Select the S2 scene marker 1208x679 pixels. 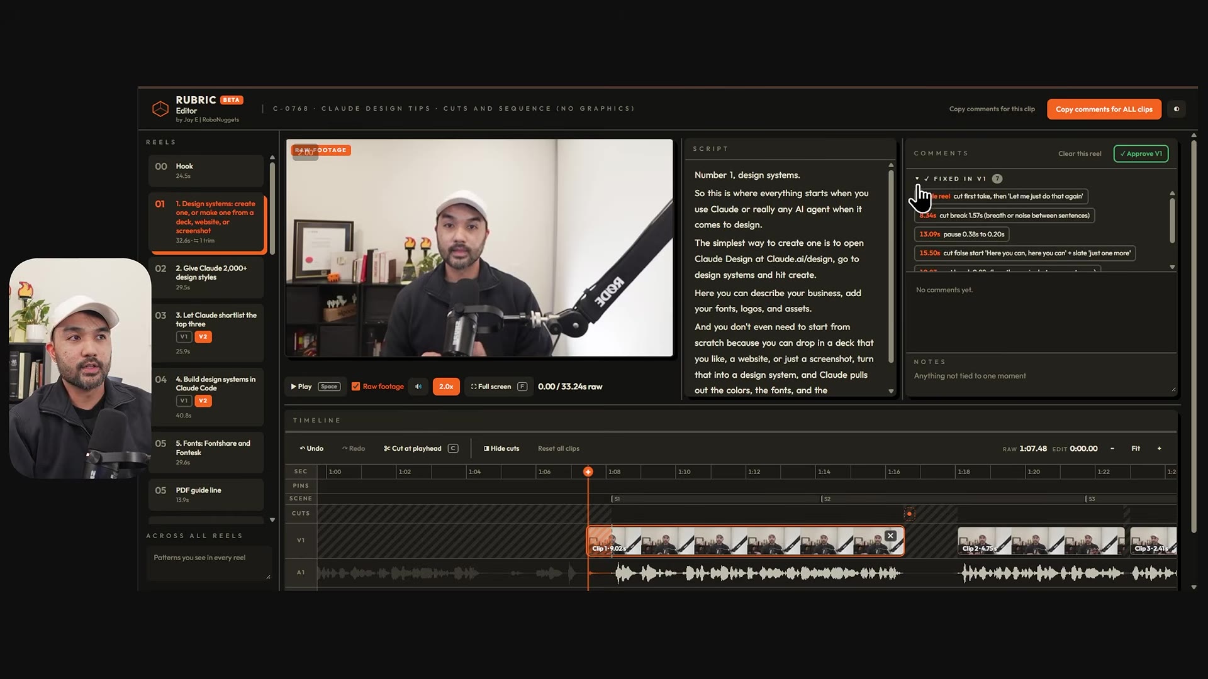point(826,499)
